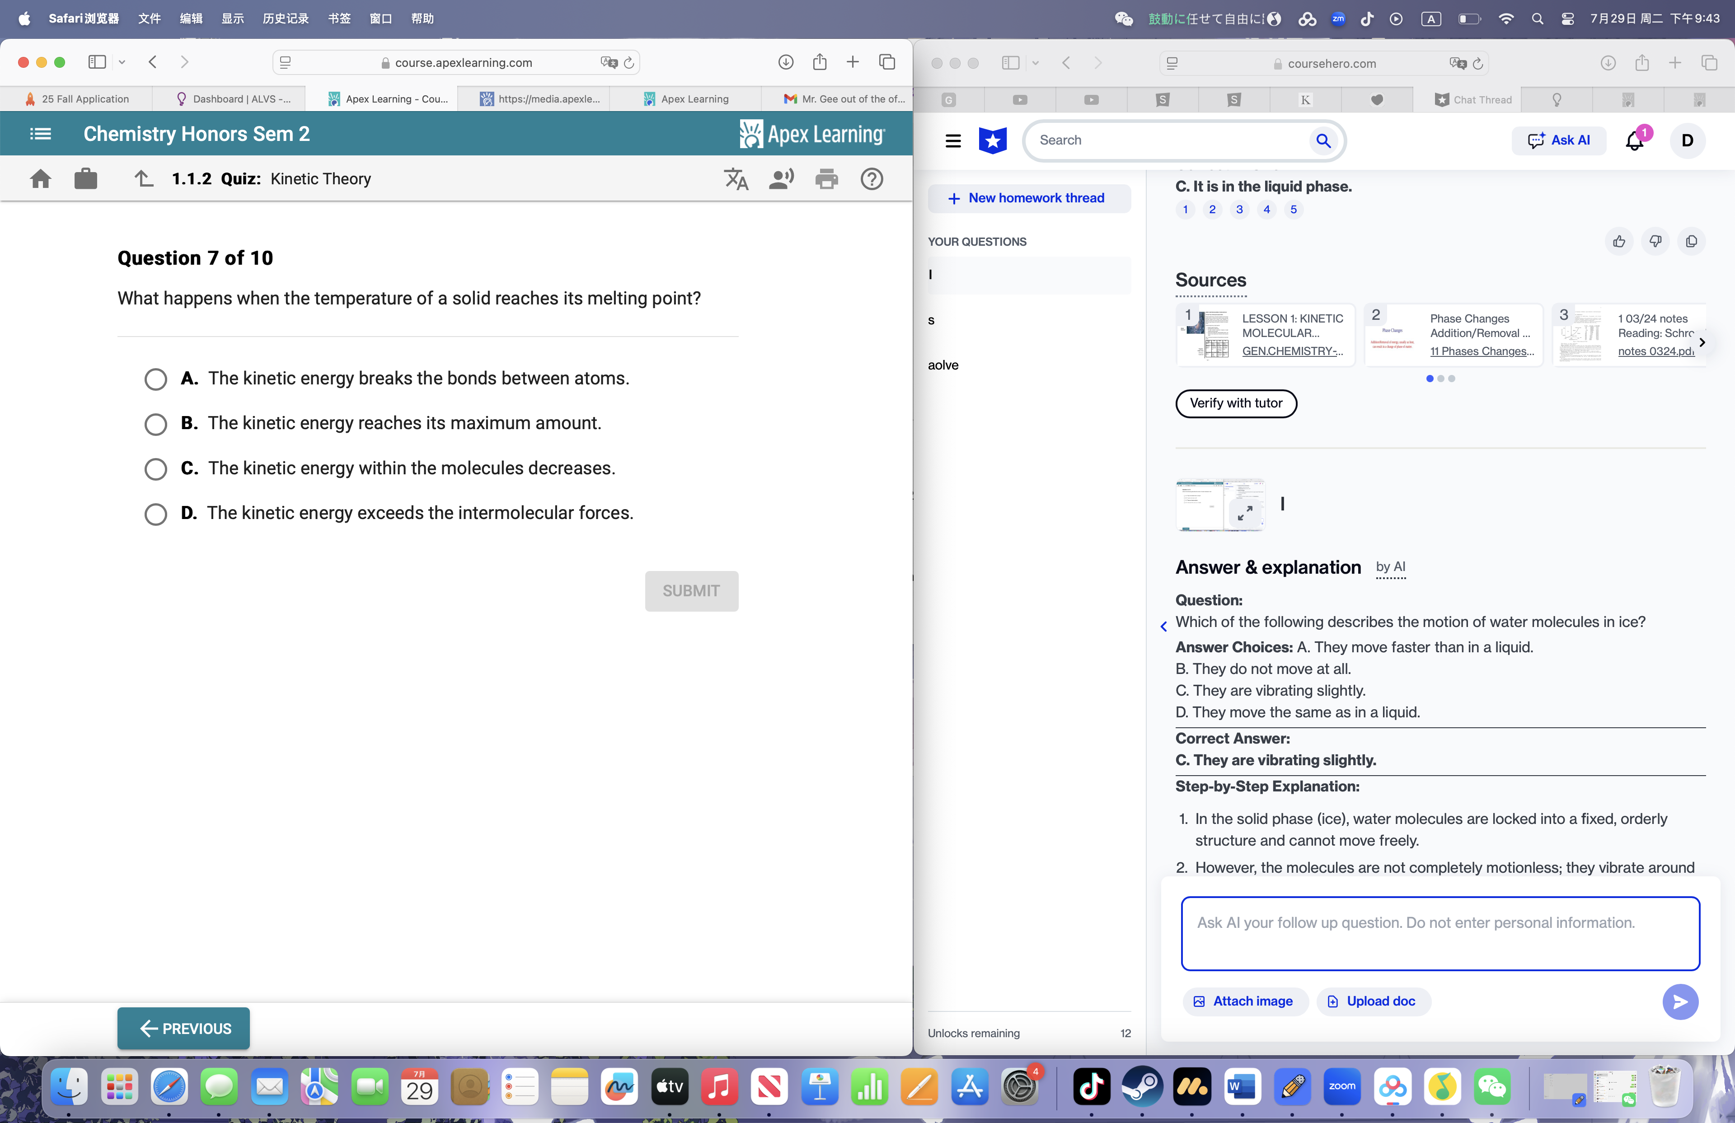Show next sources with right chevron
The width and height of the screenshot is (1735, 1123).
[x=1702, y=342]
